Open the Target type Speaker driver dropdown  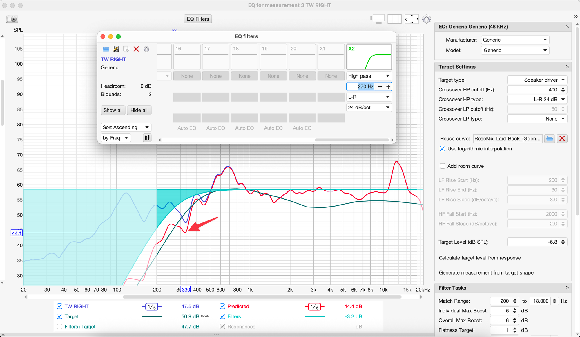pos(537,80)
